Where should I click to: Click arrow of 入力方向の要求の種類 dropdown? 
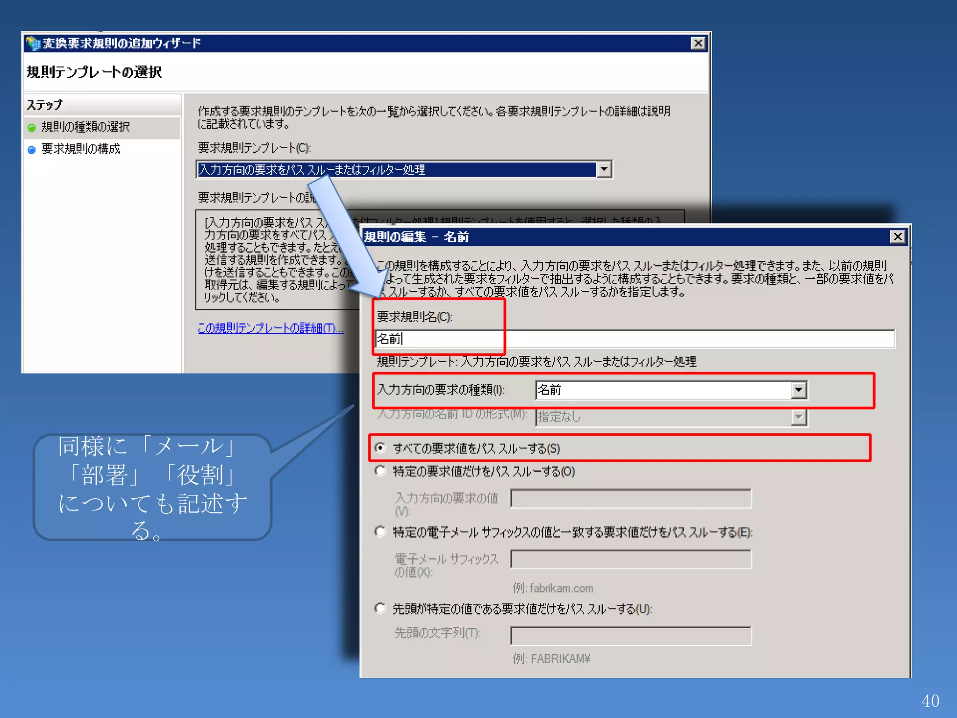[799, 390]
